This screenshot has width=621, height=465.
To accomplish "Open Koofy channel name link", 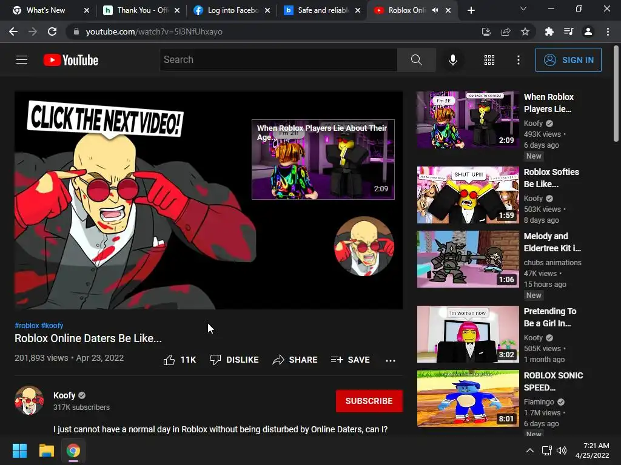I will pos(64,395).
